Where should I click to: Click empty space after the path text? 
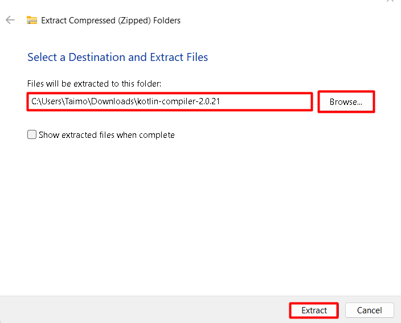coord(266,102)
